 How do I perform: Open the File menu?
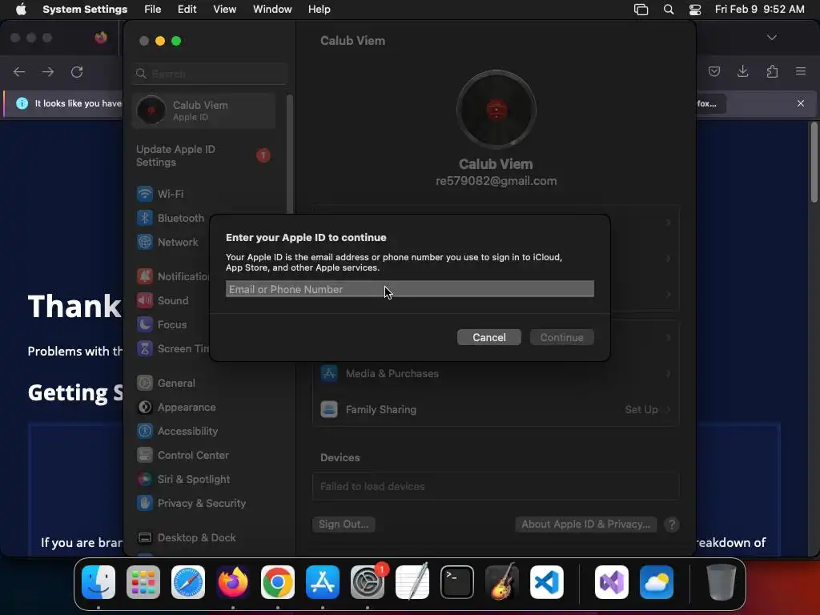153,9
